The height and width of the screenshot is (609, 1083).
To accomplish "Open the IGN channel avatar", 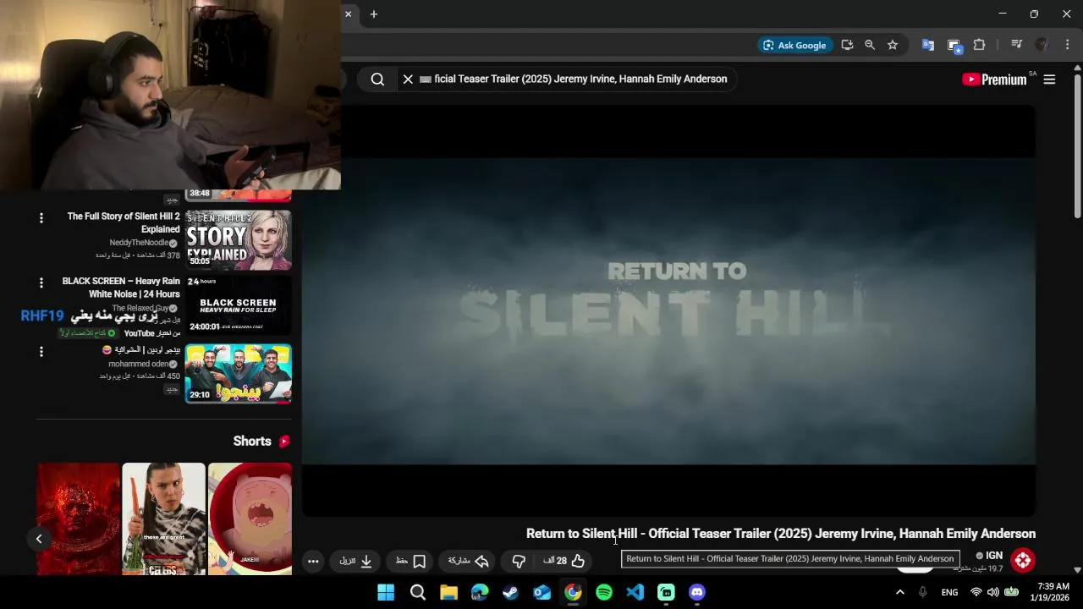I will 1023,560.
